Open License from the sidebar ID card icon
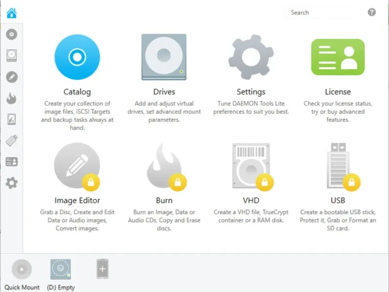The height and width of the screenshot is (292, 389). [12, 162]
